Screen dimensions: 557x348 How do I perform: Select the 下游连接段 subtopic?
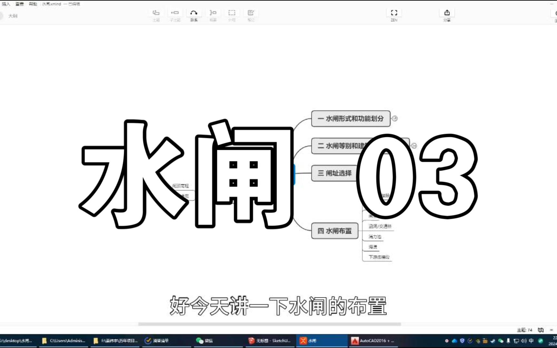click(x=379, y=257)
